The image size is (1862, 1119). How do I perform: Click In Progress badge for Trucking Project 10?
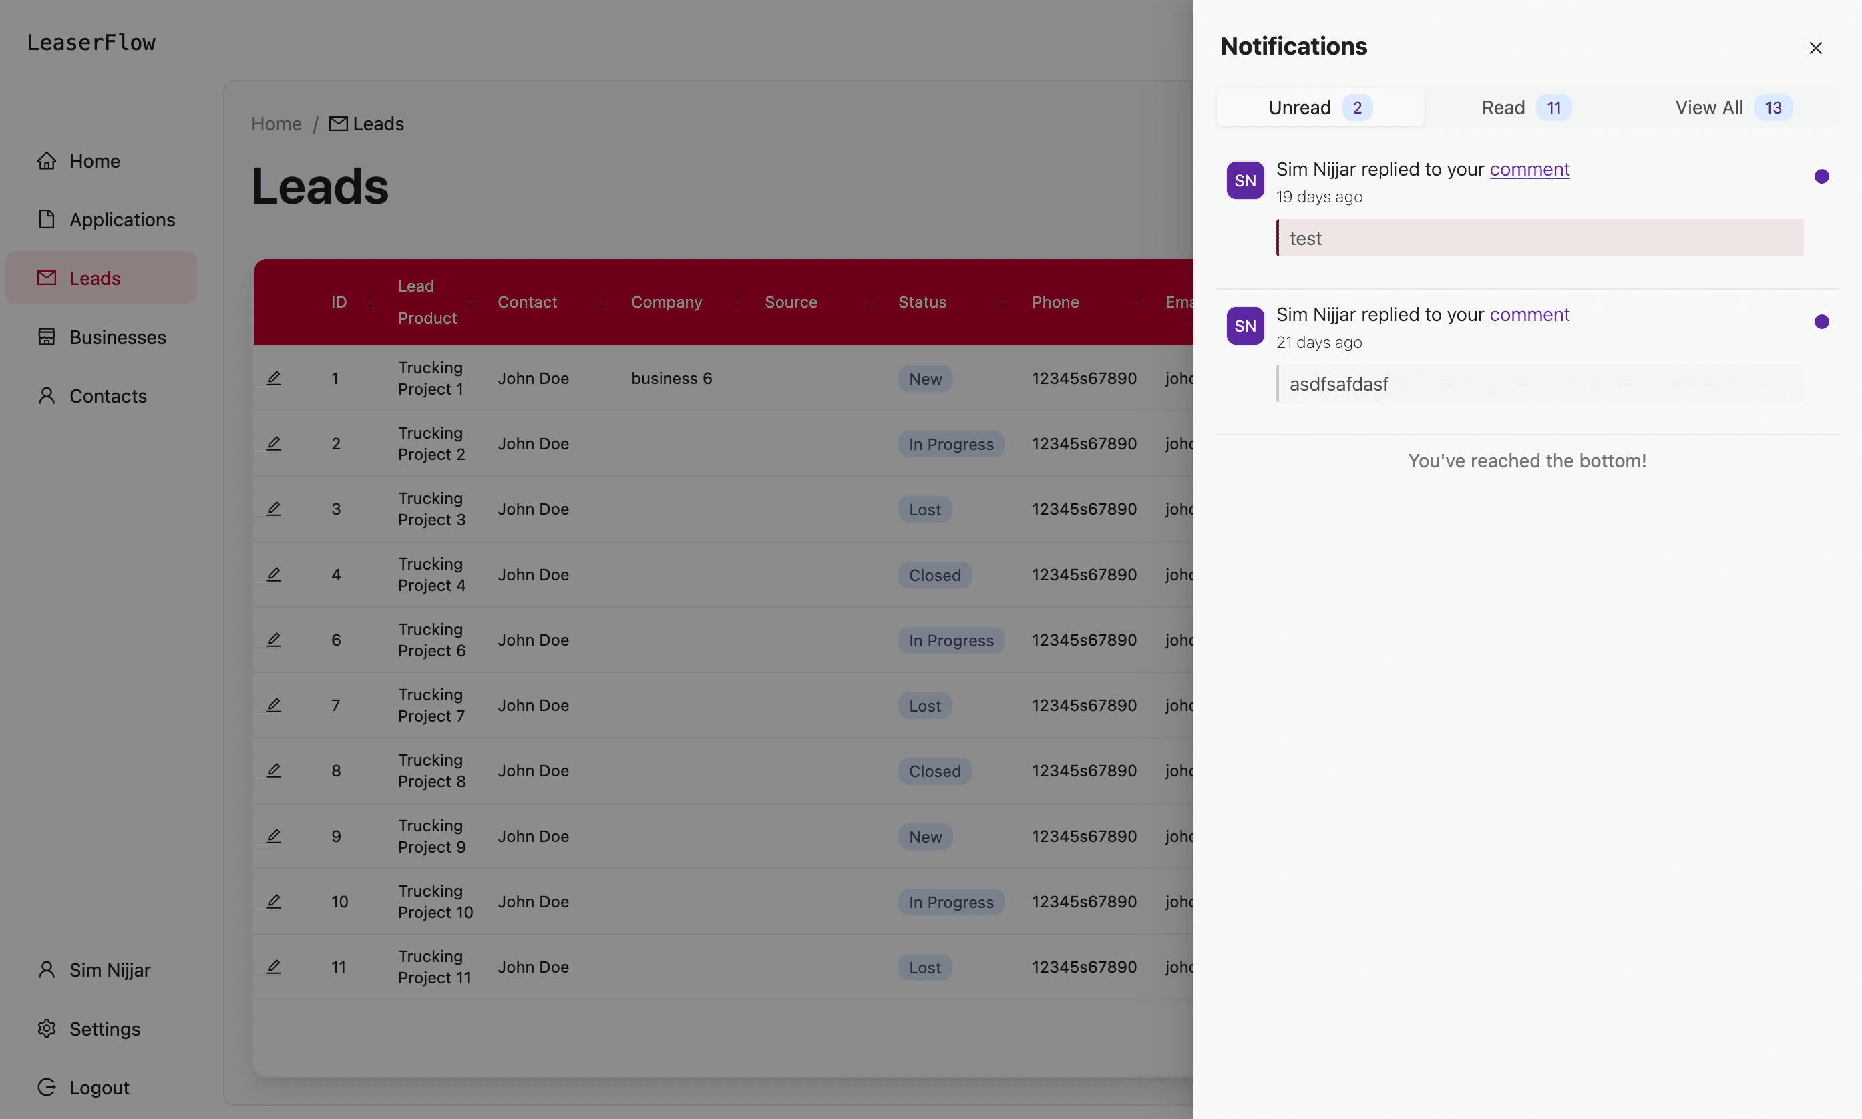[951, 902]
